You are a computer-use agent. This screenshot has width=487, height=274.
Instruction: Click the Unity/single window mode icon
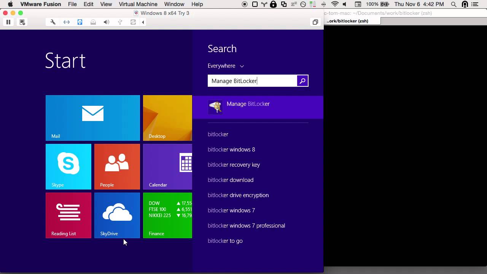[x=315, y=22]
